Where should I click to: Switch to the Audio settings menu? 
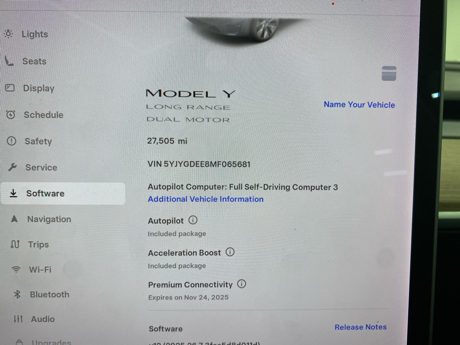coord(43,319)
